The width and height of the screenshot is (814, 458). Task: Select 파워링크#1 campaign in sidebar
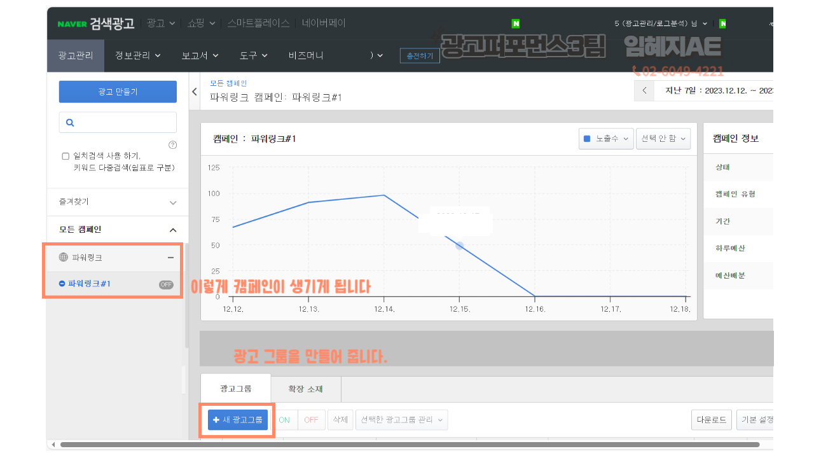(90, 284)
